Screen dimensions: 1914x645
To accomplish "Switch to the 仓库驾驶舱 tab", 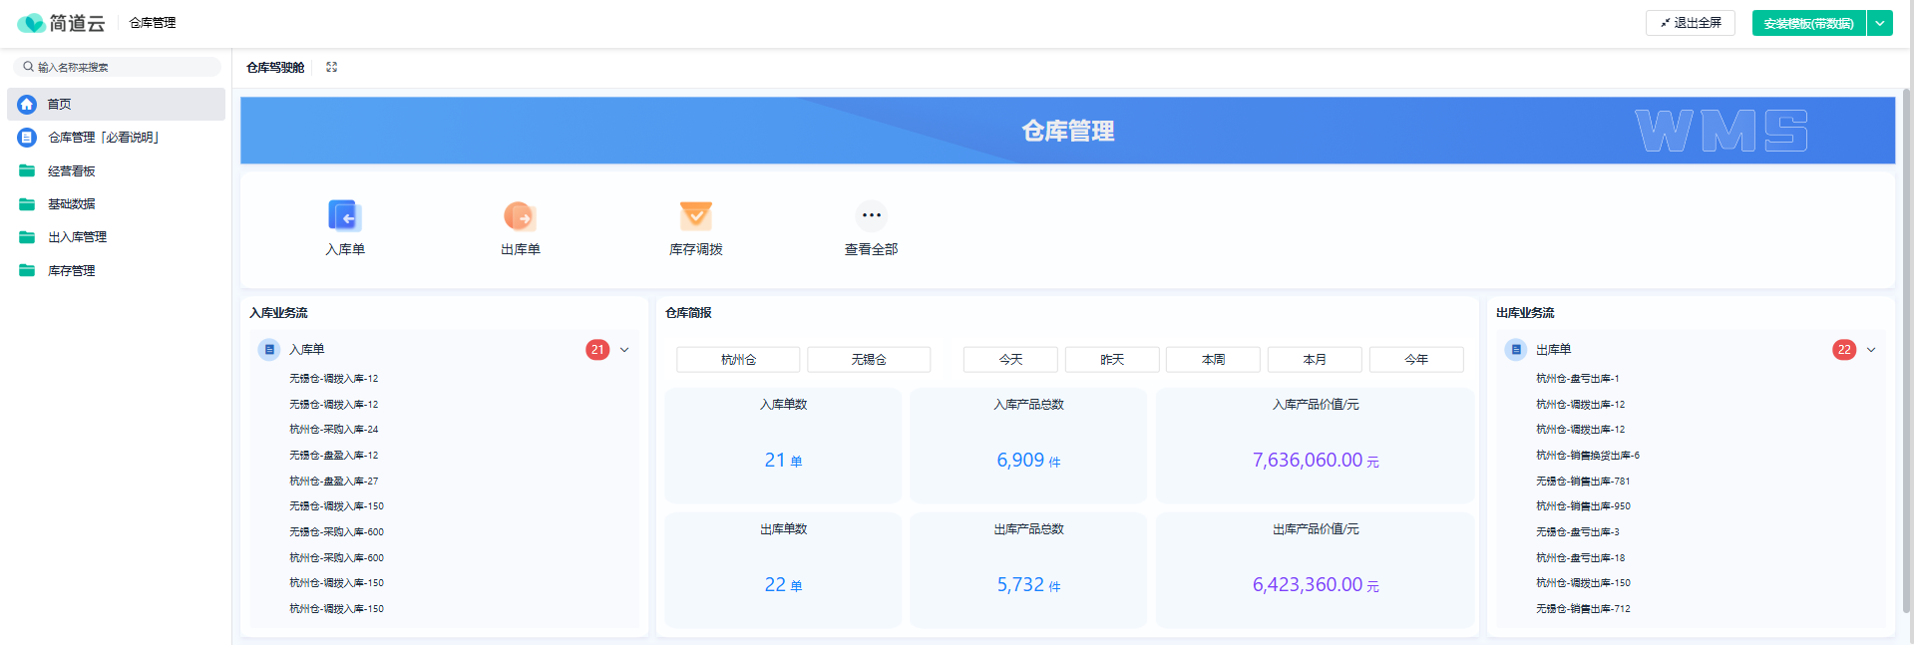I will pyautogui.click(x=275, y=68).
